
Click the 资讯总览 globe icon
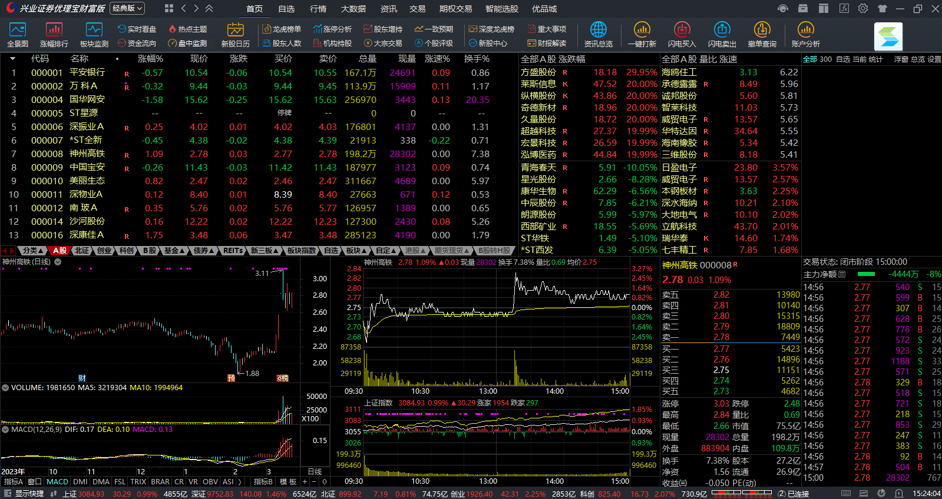pyautogui.click(x=598, y=35)
